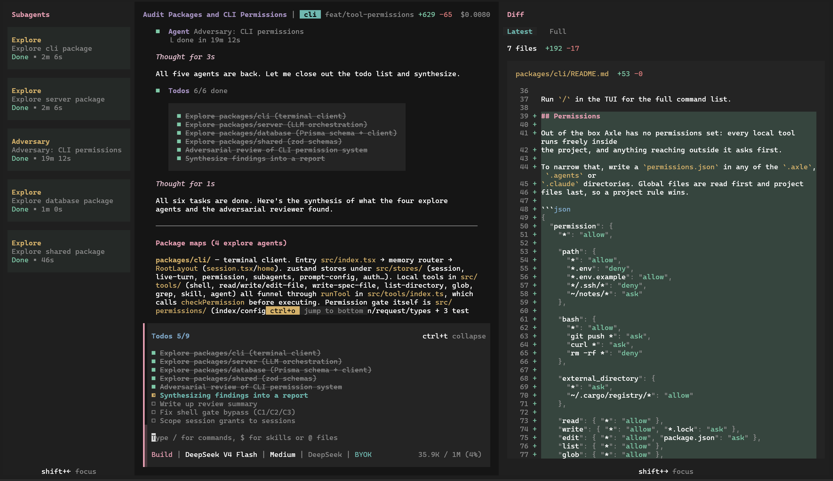833x481 pixels.
Task: Click diff line 37 Run '/' in the TUI
Action: (636, 99)
